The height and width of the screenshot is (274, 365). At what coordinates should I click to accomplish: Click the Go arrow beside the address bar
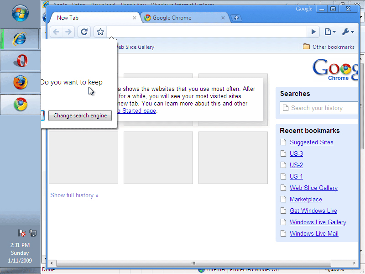tap(313, 32)
